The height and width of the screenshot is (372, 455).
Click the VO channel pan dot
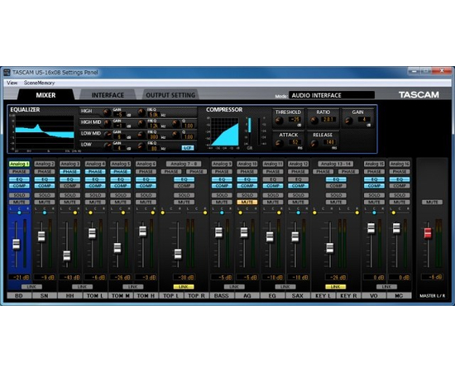click(x=374, y=212)
